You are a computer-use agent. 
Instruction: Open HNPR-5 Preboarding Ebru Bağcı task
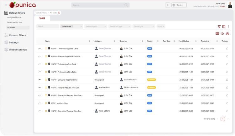(x=64, y=72)
